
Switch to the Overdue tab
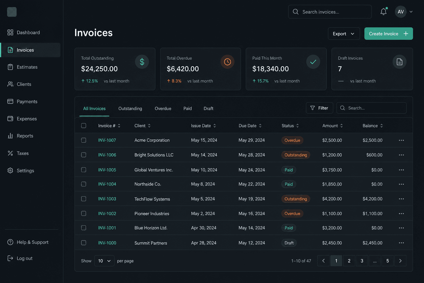tap(163, 109)
